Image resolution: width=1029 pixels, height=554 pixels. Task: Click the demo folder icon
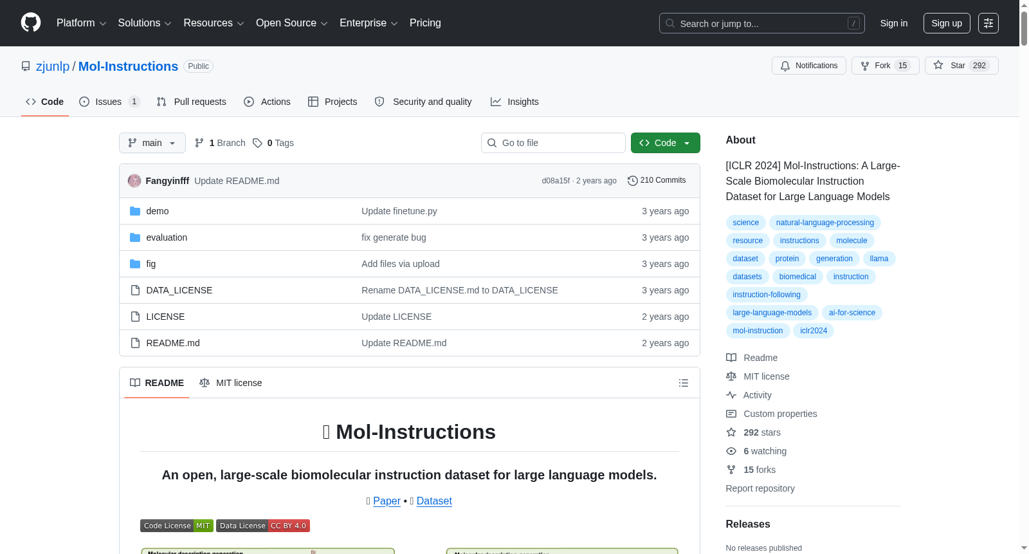click(135, 211)
